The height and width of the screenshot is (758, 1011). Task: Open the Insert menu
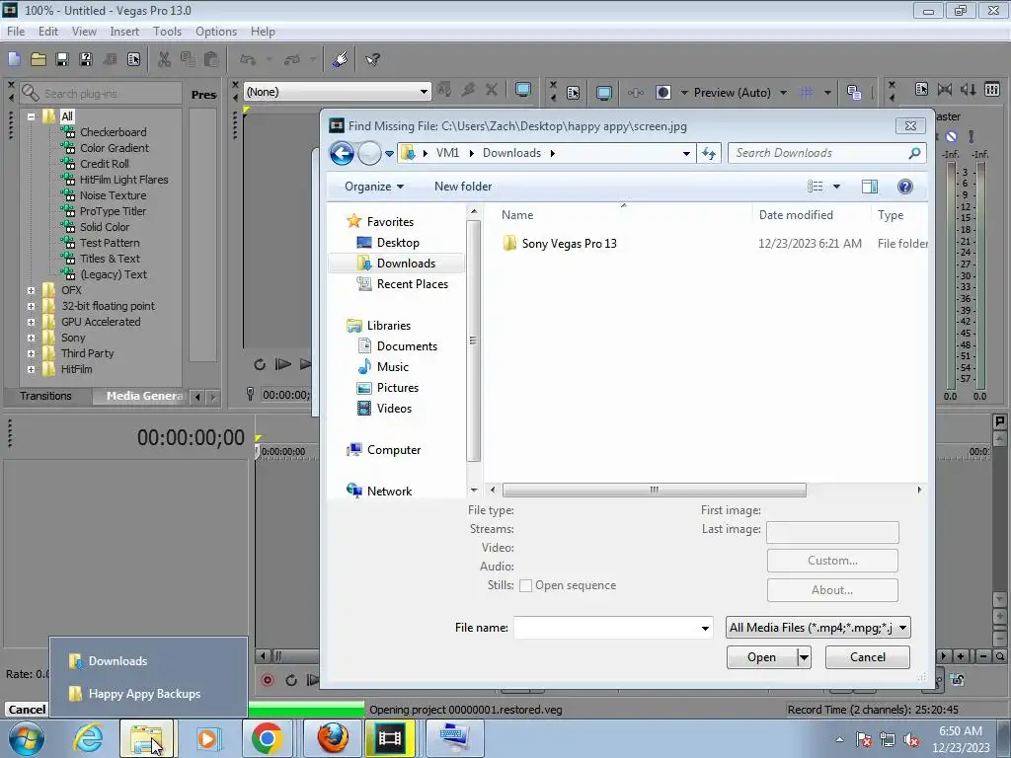tap(124, 31)
